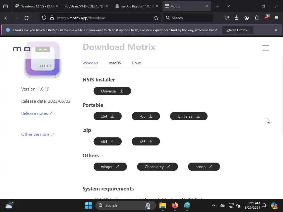Image resolution: width=283 pixels, height=212 pixels.
Task: Open the muted volume tray icon
Action: (239, 205)
